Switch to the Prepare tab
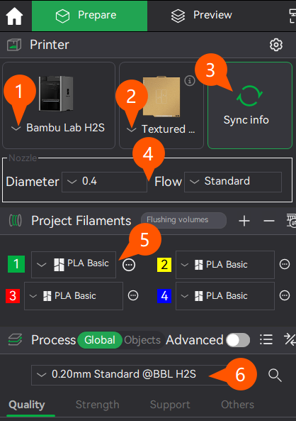Viewport: 296px width, 421px height. [89, 16]
